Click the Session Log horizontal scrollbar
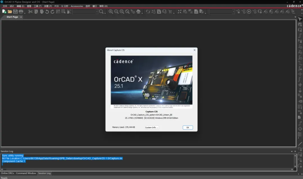The image size is (303, 179). (x=147, y=169)
